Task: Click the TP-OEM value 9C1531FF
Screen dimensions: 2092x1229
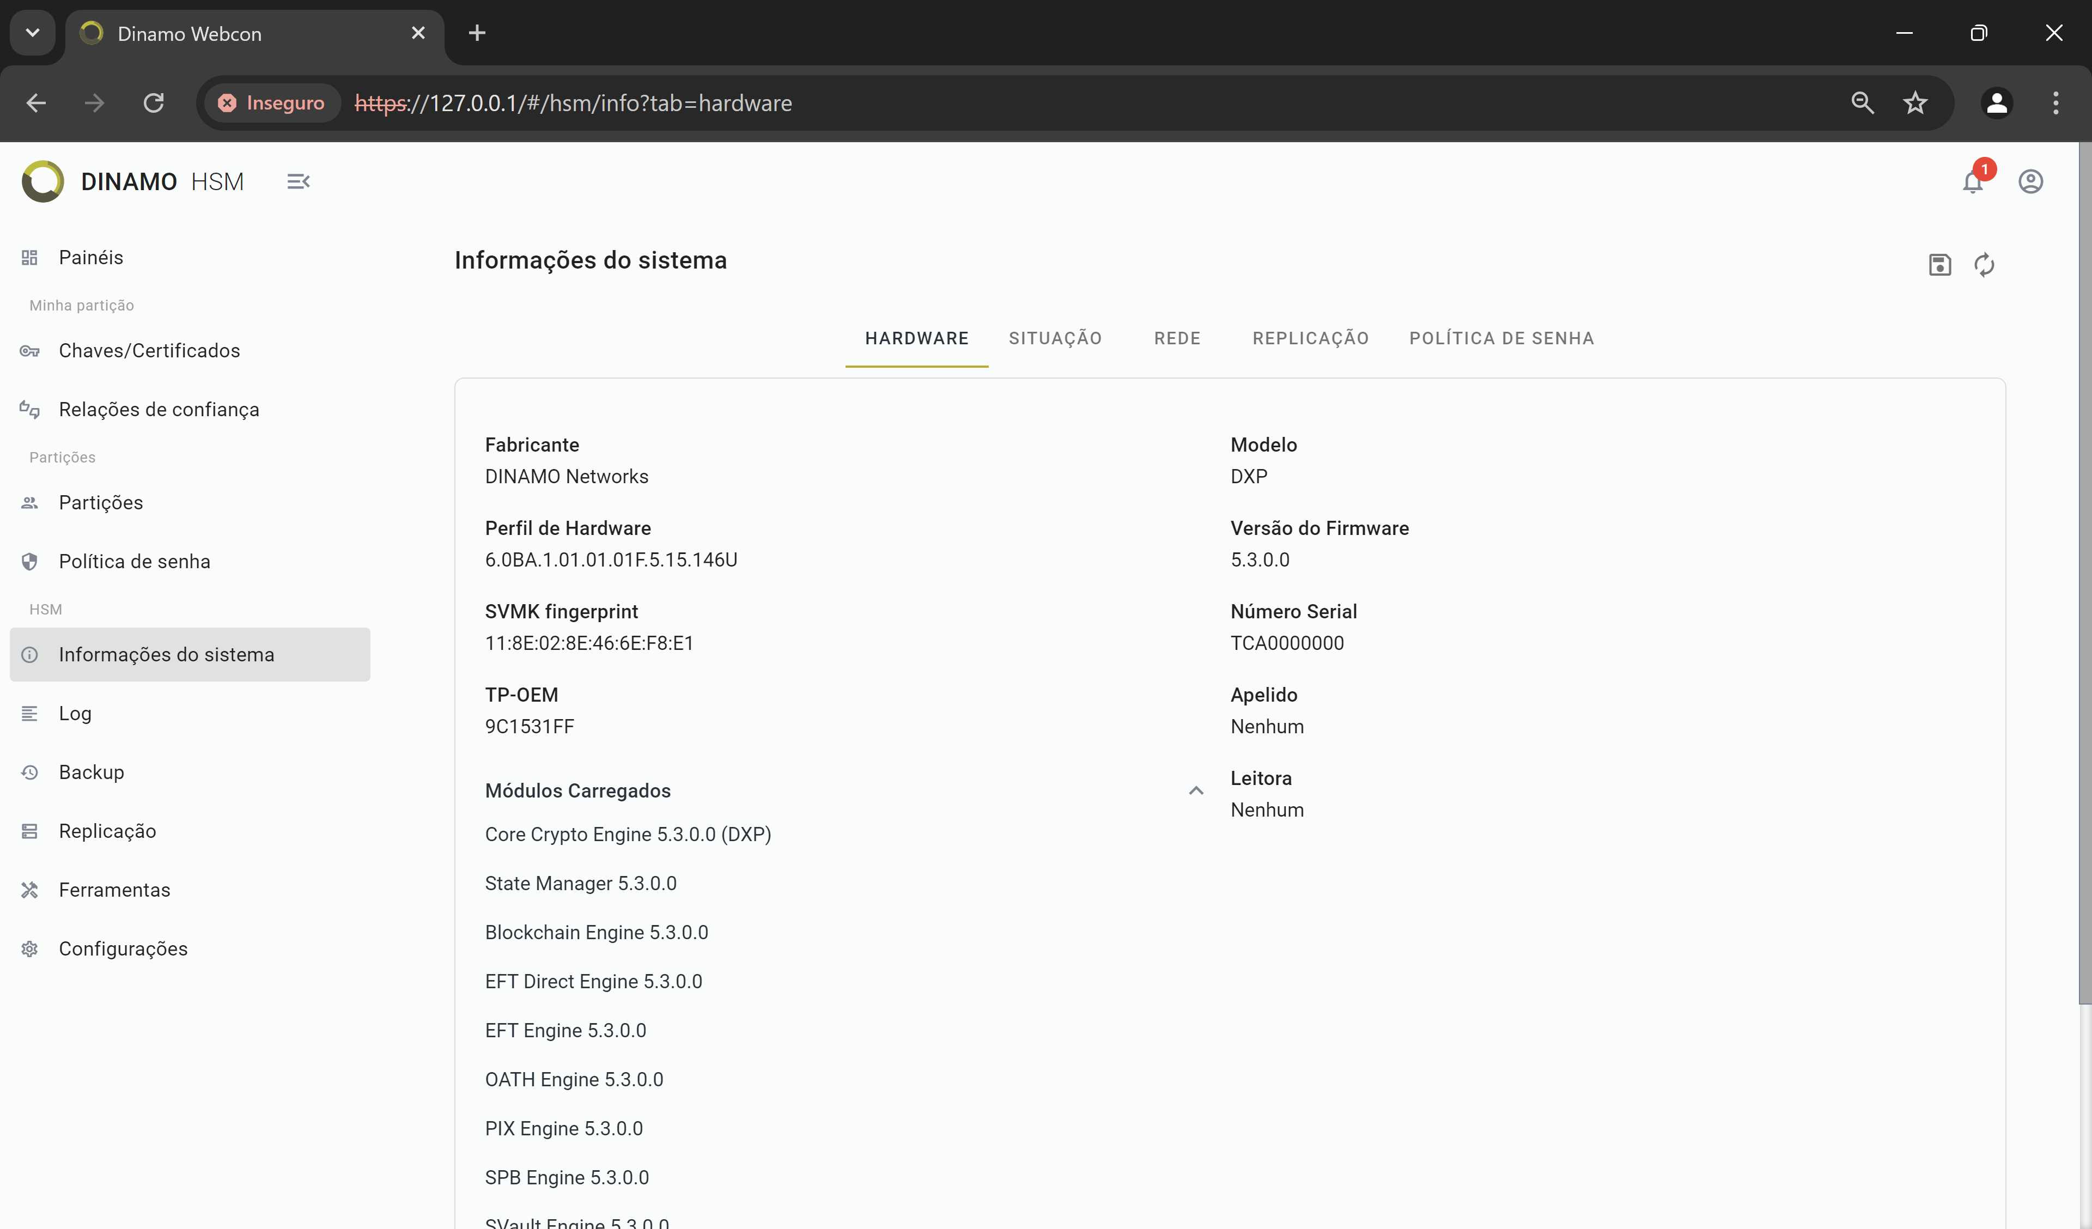Action: point(530,727)
